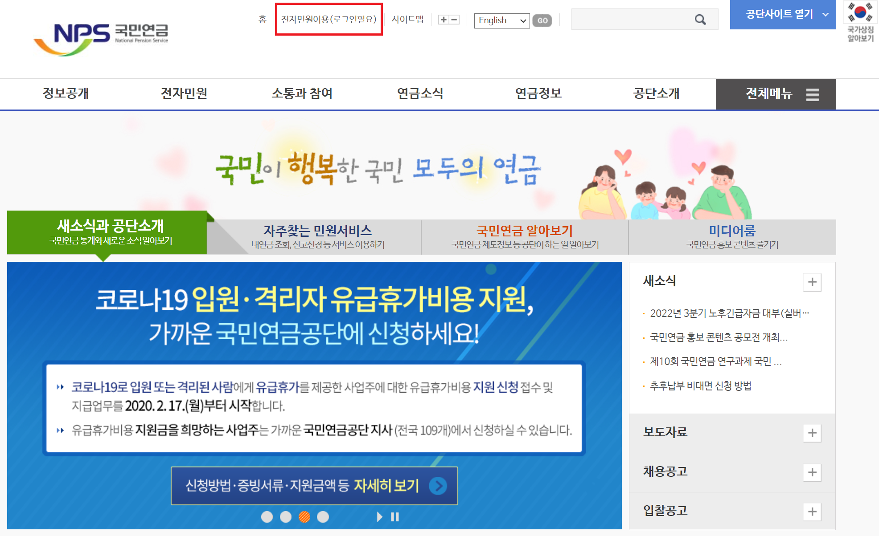Select the fourth banner slide dot
Image resolution: width=879 pixels, height=536 pixels.
pyautogui.click(x=323, y=517)
